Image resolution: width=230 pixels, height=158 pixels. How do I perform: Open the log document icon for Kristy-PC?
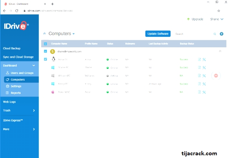(x=199, y=84)
